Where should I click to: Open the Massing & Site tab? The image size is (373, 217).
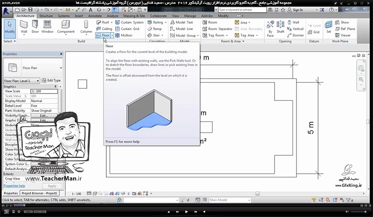(134, 16)
